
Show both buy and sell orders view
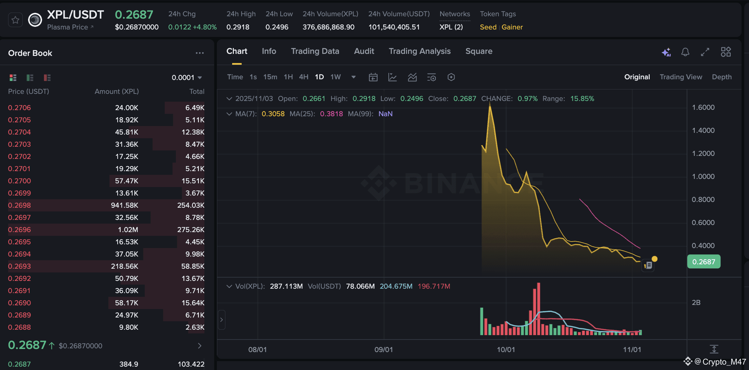[x=13, y=78]
